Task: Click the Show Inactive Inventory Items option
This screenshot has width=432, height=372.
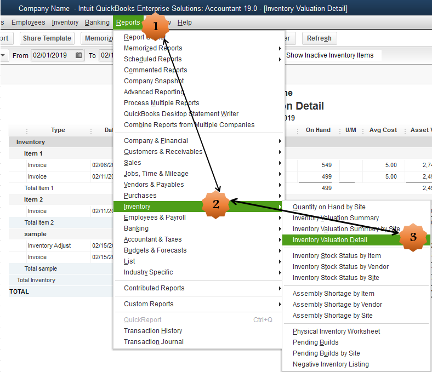Action: pos(330,55)
